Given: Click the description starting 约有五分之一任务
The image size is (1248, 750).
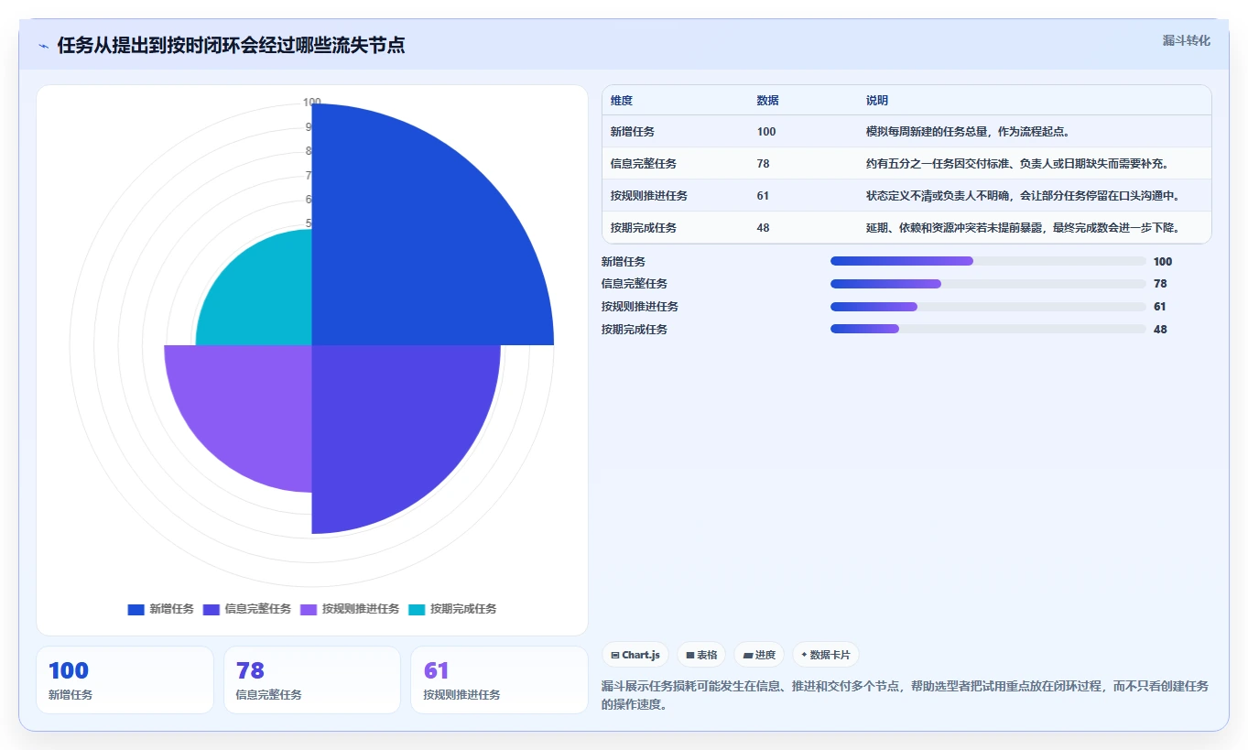Looking at the screenshot, I should (x=1018, y=164).
